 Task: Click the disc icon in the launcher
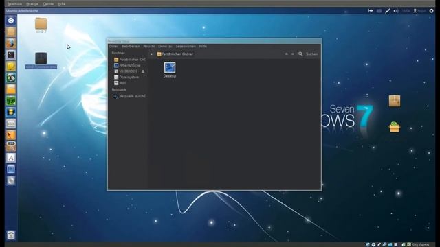click(11, 181)
